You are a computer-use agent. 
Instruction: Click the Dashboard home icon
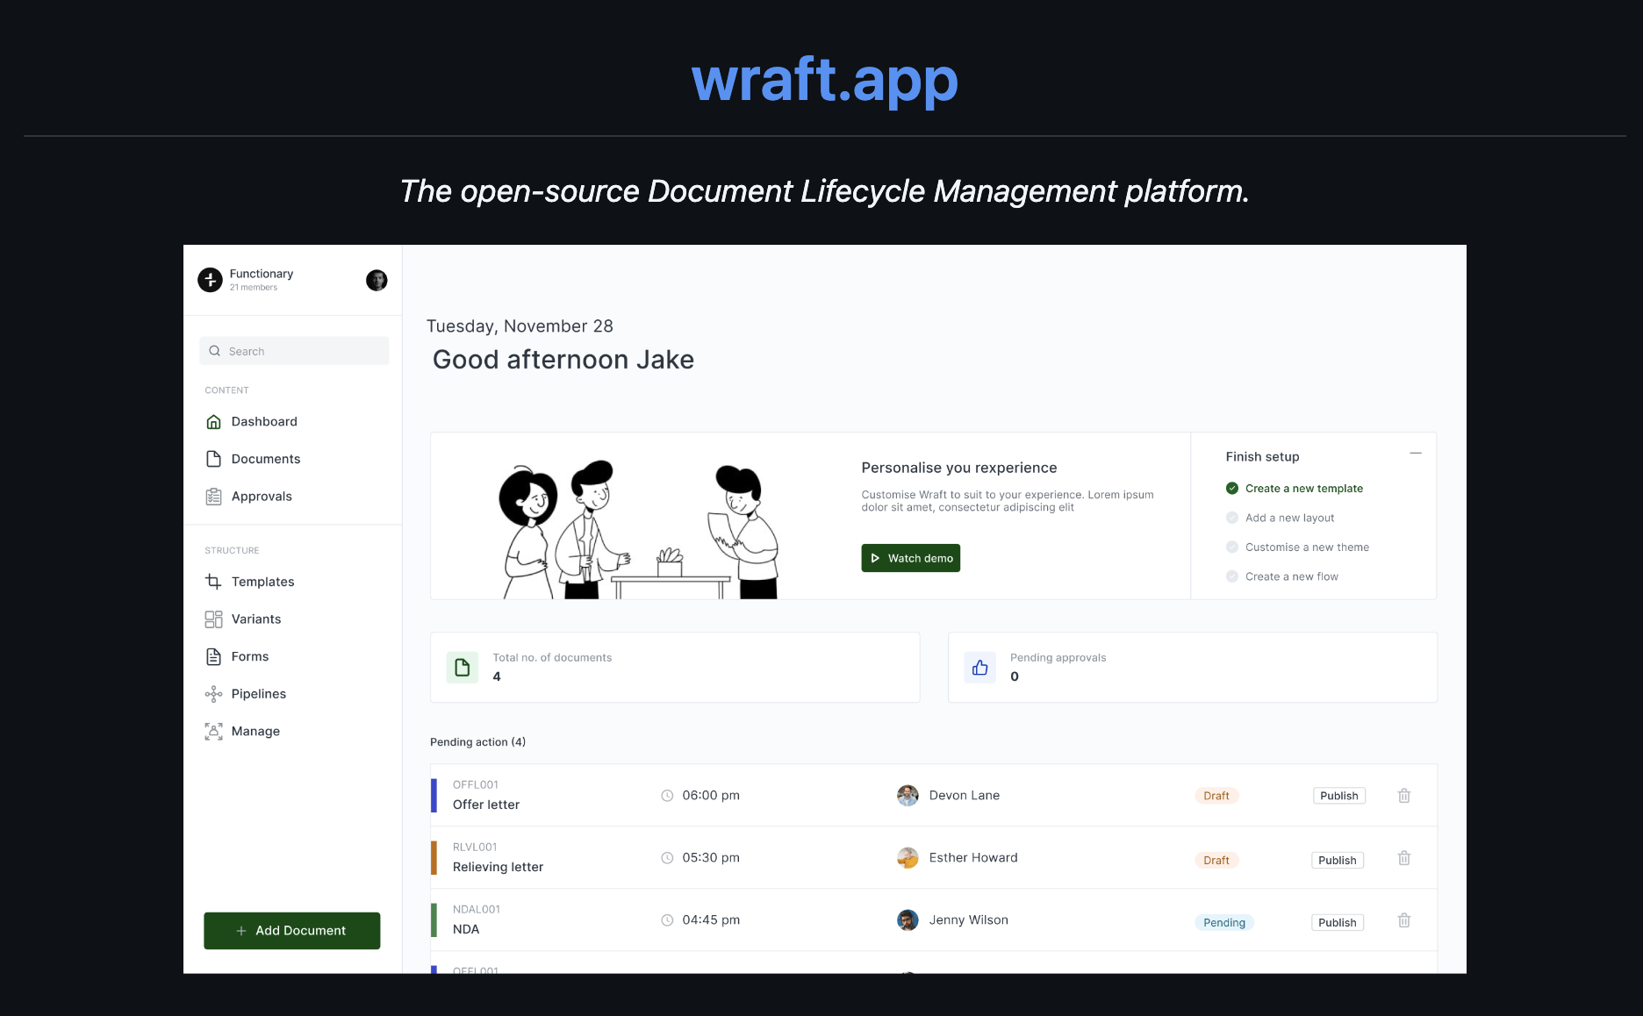213,422
